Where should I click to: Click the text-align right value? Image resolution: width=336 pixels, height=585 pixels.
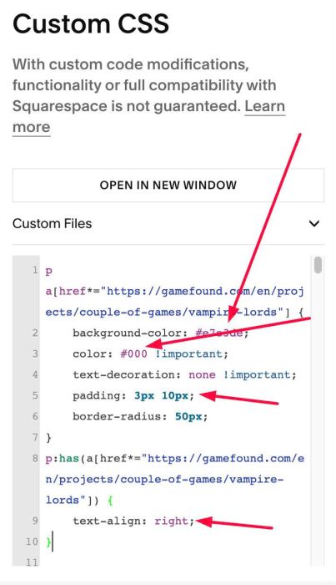coord(172,521)
